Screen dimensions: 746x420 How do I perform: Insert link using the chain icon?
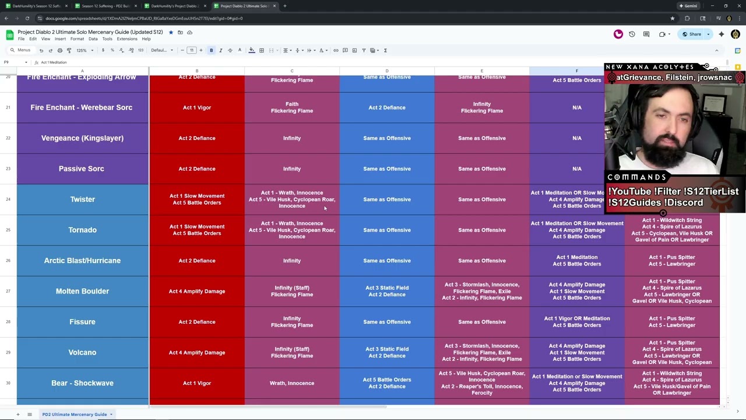336,50
